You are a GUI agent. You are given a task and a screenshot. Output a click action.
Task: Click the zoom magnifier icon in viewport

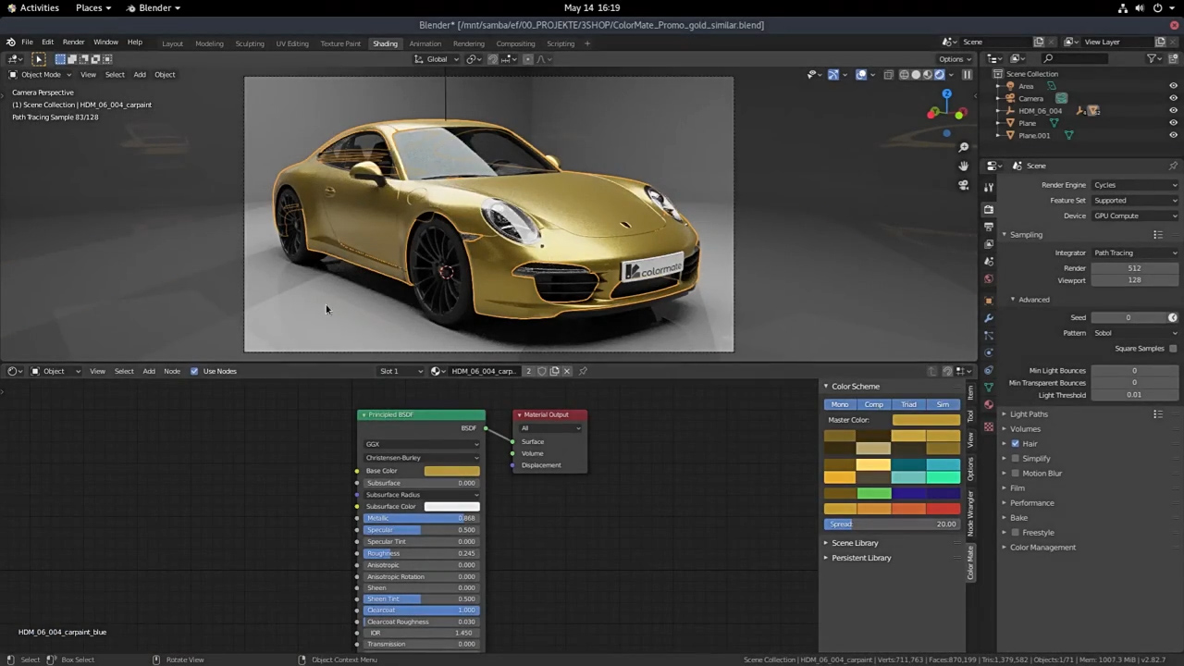(x=963, y=147)
